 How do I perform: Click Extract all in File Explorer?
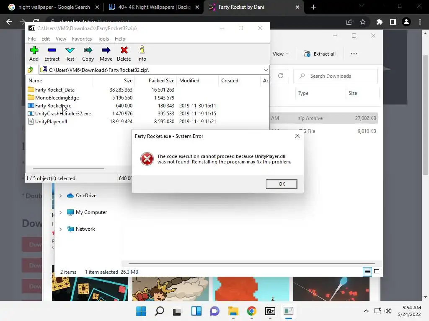tap(320, 54)
